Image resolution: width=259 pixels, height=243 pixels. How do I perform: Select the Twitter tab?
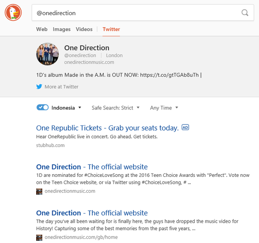pyautogui.click(x=111, y=29)
